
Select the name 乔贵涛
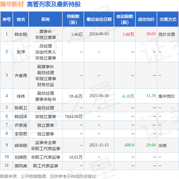21,125
